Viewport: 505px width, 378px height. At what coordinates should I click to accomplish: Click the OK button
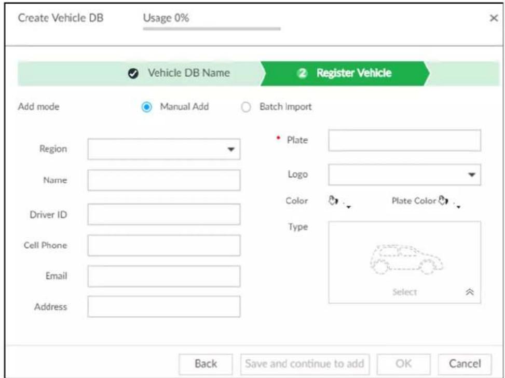click(404, 364)
